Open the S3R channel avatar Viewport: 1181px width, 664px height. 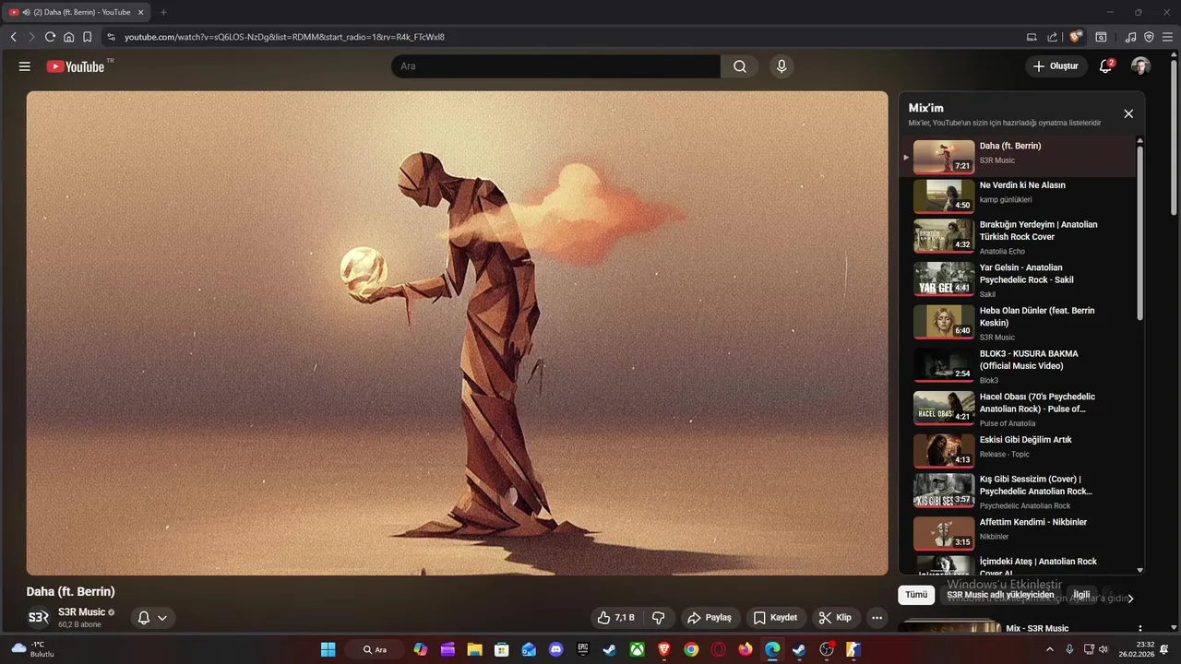point(39,618)
